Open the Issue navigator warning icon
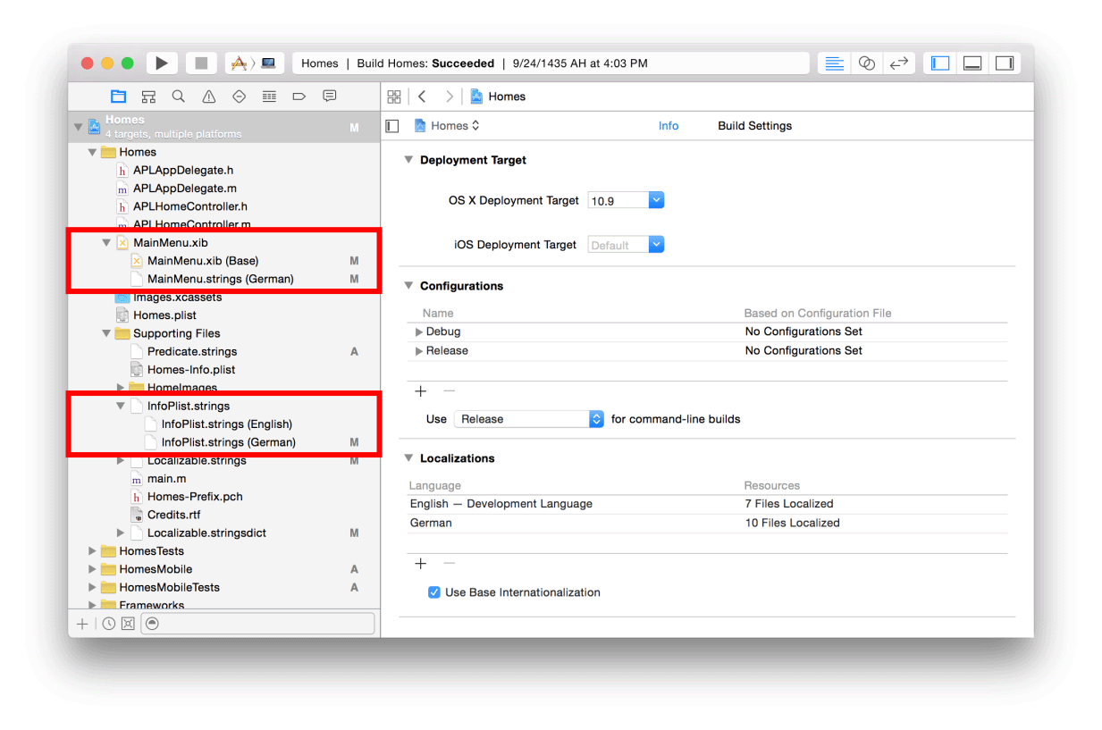Screen dimensions: 1102x730 point(209,96)
